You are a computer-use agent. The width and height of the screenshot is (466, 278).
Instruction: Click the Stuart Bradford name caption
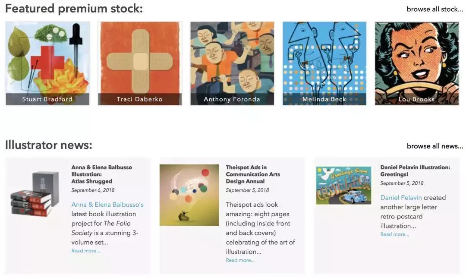coord(47,99)
